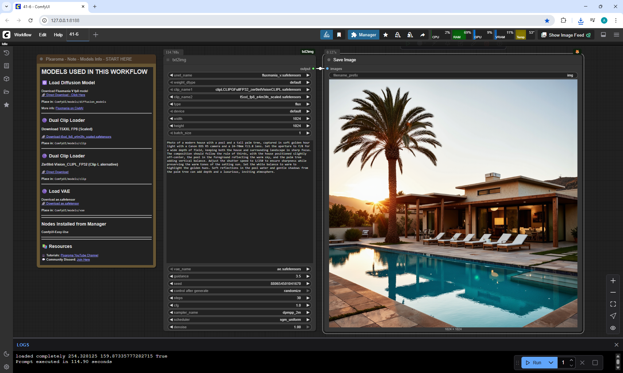623x373 pixels.
Task: Open the Fluxmania on CivitAI link
Action: click(69, 108)
